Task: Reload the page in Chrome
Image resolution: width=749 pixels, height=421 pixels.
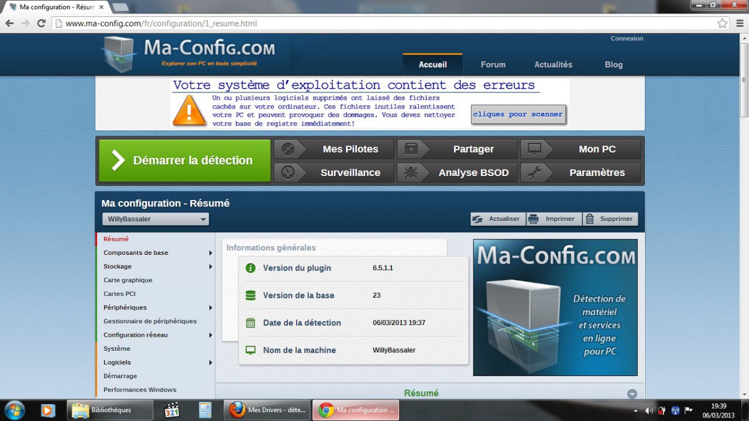Action: point(41,23)
